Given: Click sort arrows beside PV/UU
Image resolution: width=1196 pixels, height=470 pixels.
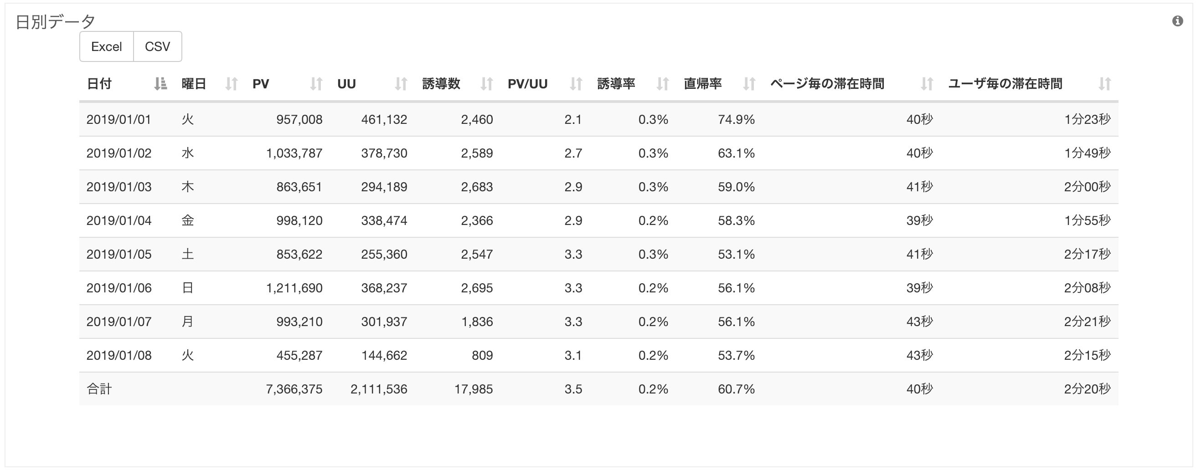Looking at the screenshot, I should [576, 84].
